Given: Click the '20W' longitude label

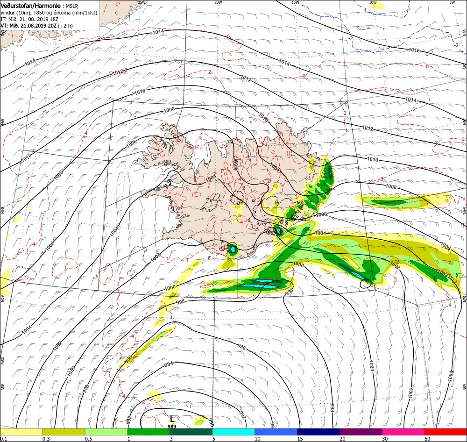Looking at the screenshot, I should click(x=218, y=2).
